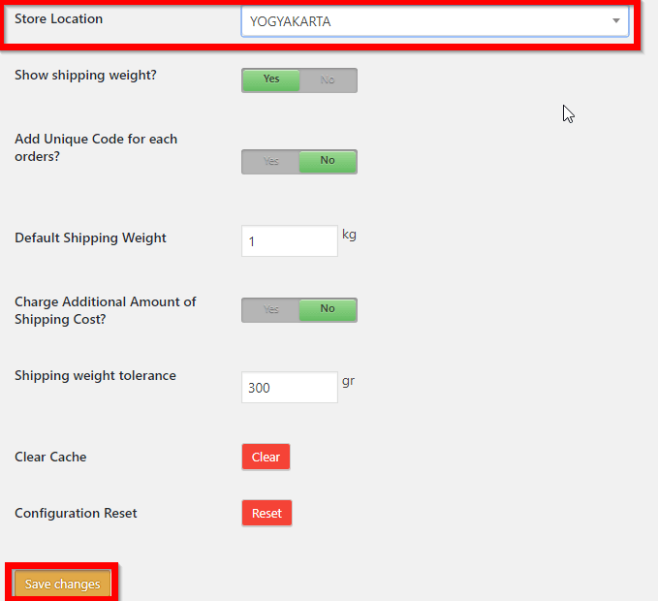Click the 'Show shipping weight?' label
Screen dimensions: 658x601
[x=85, y=76]
